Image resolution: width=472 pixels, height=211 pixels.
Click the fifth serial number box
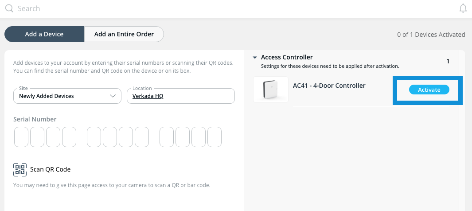point(94,137)
